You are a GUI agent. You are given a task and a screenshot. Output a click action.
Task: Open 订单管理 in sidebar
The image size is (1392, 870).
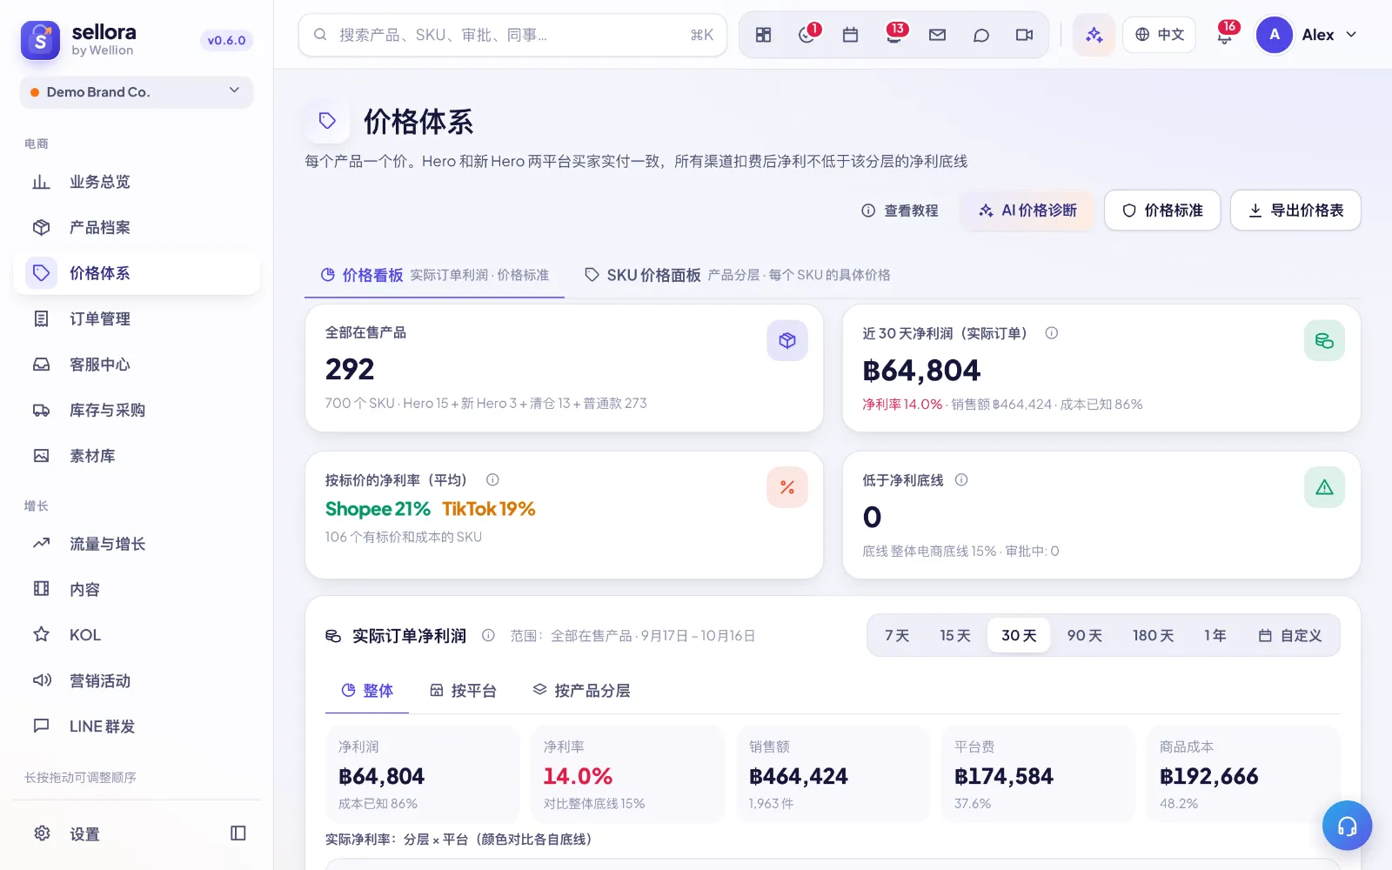(137, 318)
